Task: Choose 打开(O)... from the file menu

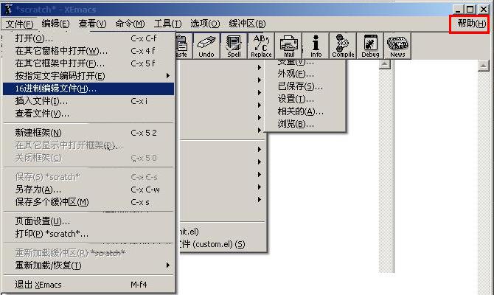Action: click(88, 38)
